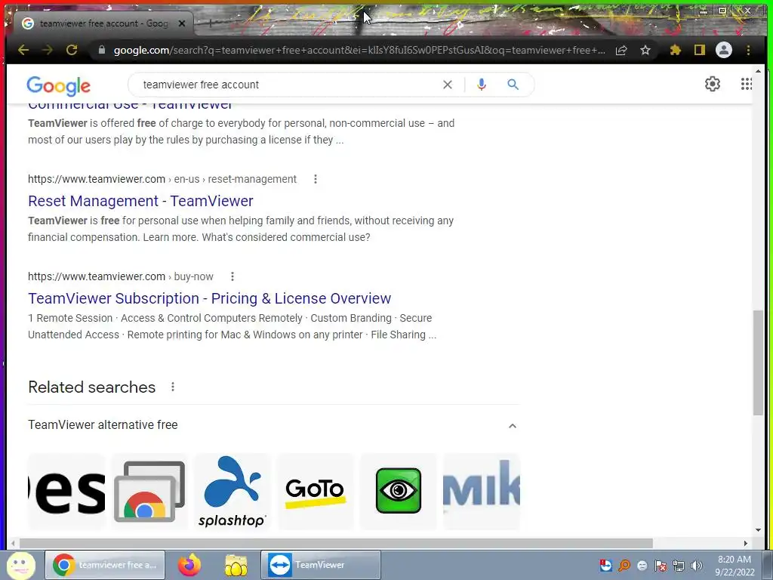773x580 pixels.
Task: Open options dots for reset-management result
Action: (x=316, y=179)
